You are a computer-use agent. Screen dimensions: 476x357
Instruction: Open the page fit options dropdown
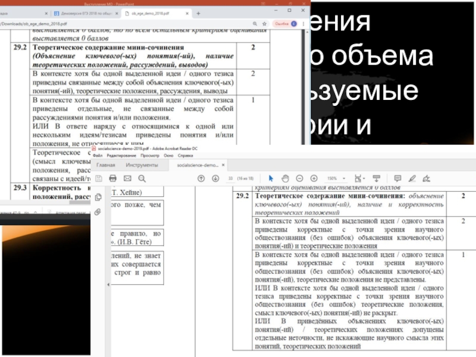tap(358, 178)
